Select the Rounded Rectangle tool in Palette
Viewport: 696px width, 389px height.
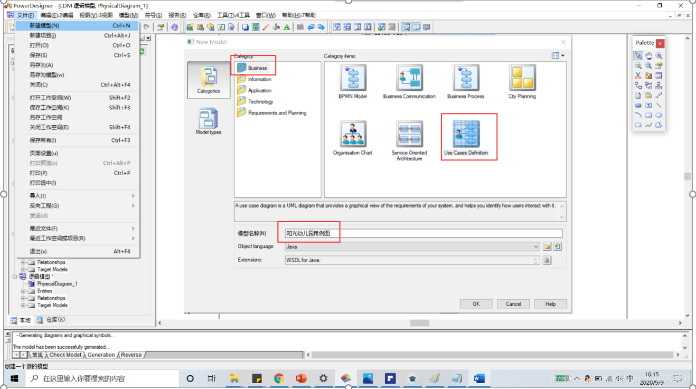(x=638, y=125)
